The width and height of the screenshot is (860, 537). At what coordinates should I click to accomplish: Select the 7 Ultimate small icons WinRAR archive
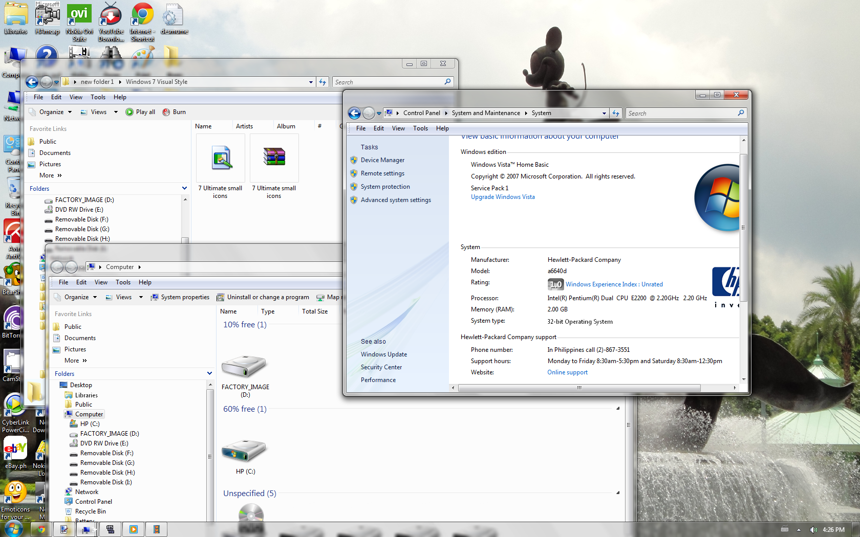pos(274,167)
